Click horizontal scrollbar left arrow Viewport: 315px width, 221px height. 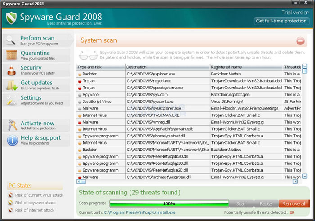point(79,181)
